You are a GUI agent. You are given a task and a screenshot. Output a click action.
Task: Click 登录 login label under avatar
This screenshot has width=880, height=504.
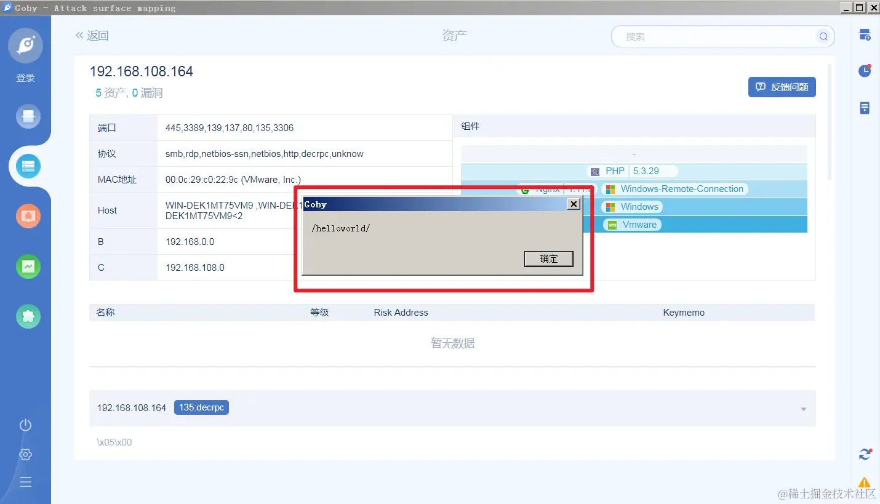[25, 78]
